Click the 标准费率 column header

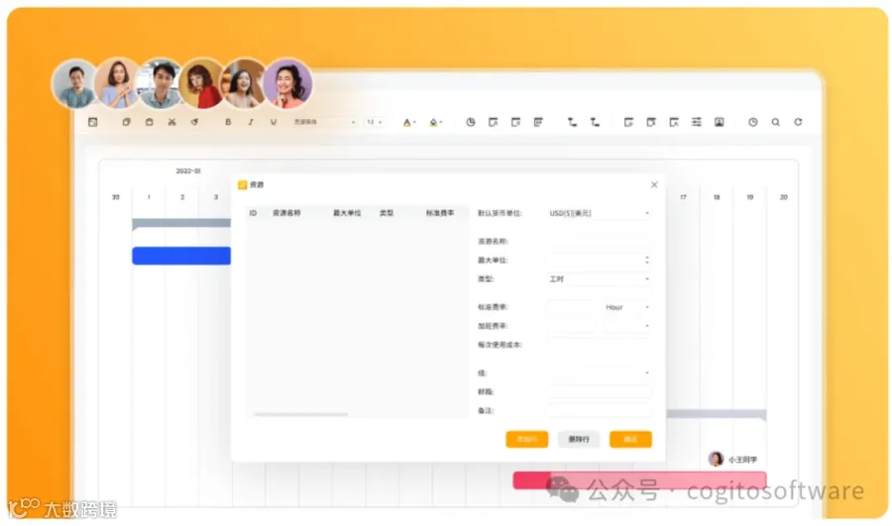coord(440,213)
